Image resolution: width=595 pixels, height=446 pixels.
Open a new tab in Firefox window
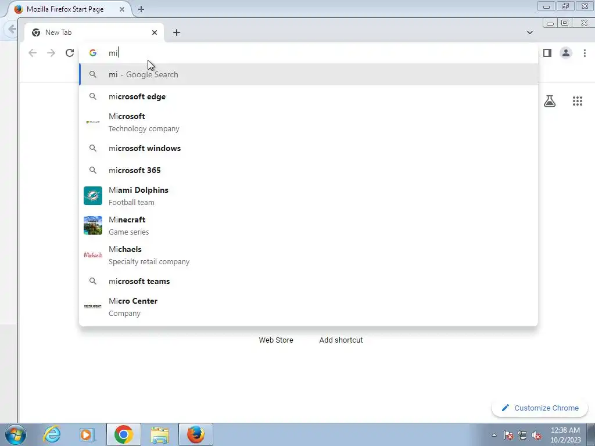point(141,9)
